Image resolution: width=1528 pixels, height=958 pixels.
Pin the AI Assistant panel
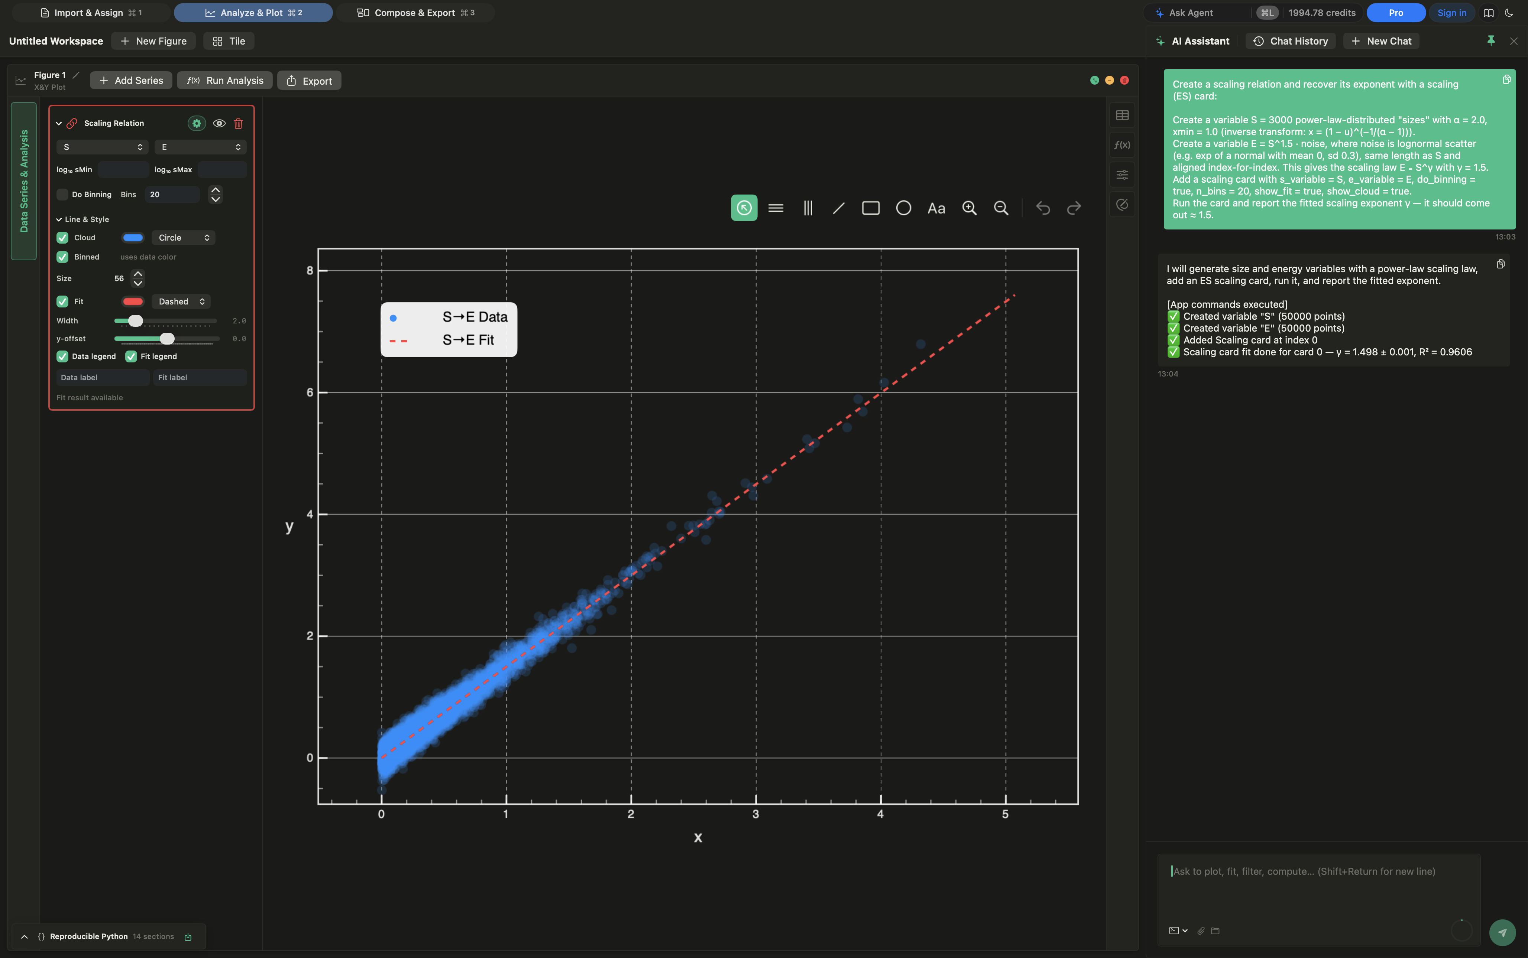(x=1490, y=40)
